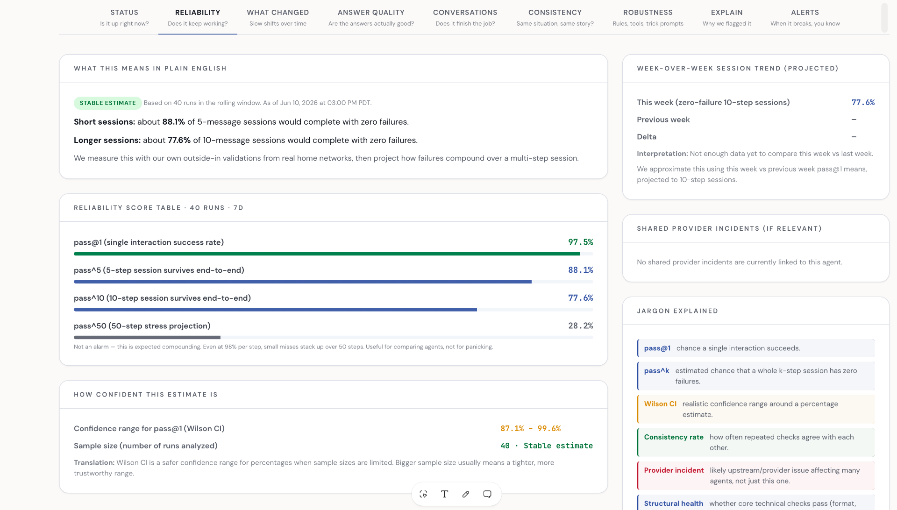Screen dimensions: 897x510
Task: Click the Structural health jargon entry
Action: tap(756, 503)
